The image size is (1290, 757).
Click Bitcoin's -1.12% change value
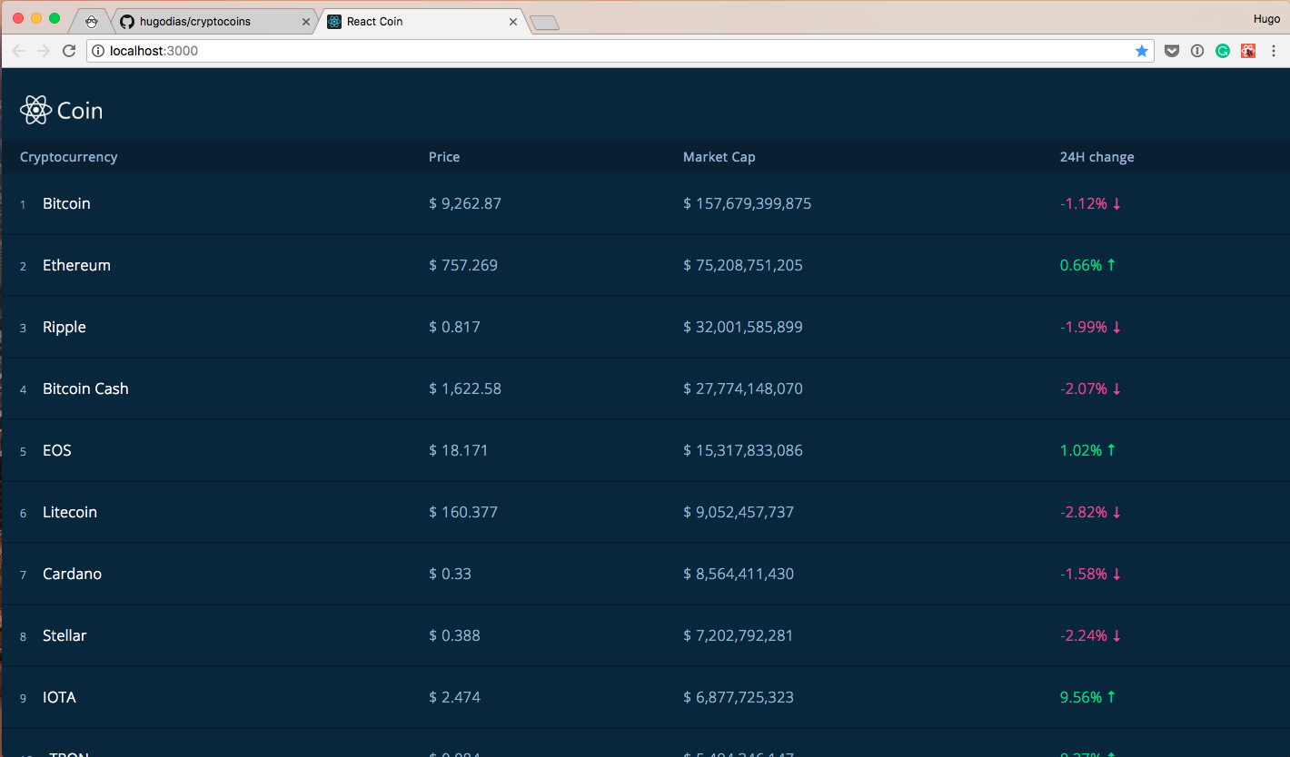point(1084,203)
